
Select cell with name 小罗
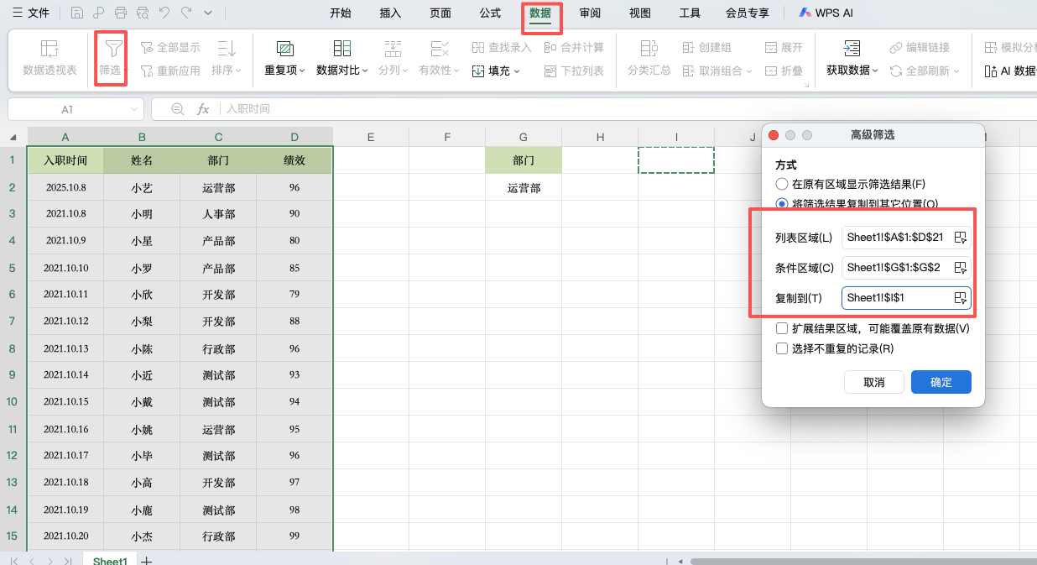(142, 269)
